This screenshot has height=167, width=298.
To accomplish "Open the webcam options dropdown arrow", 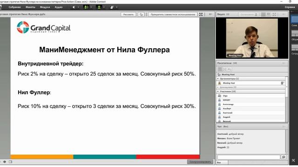I will [x=104, y=7].
